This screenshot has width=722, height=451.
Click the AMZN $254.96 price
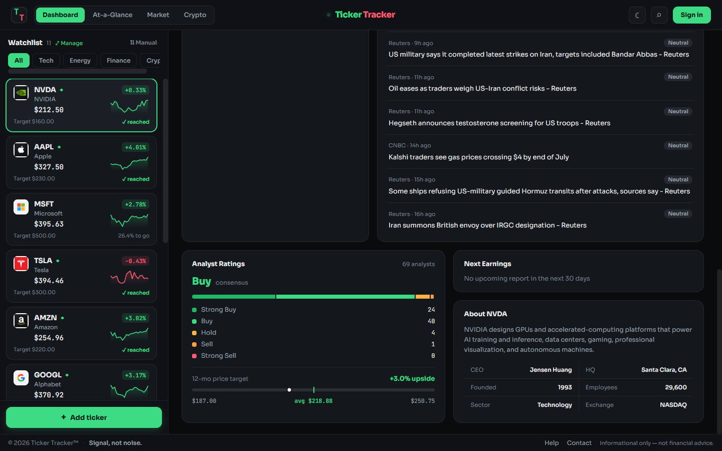click(49, 338)
